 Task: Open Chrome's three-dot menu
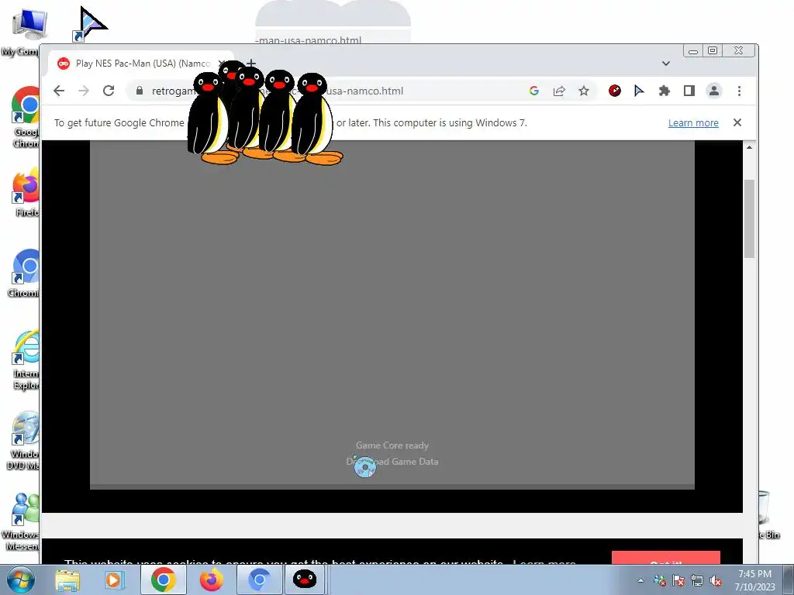(x=739, y=91)
